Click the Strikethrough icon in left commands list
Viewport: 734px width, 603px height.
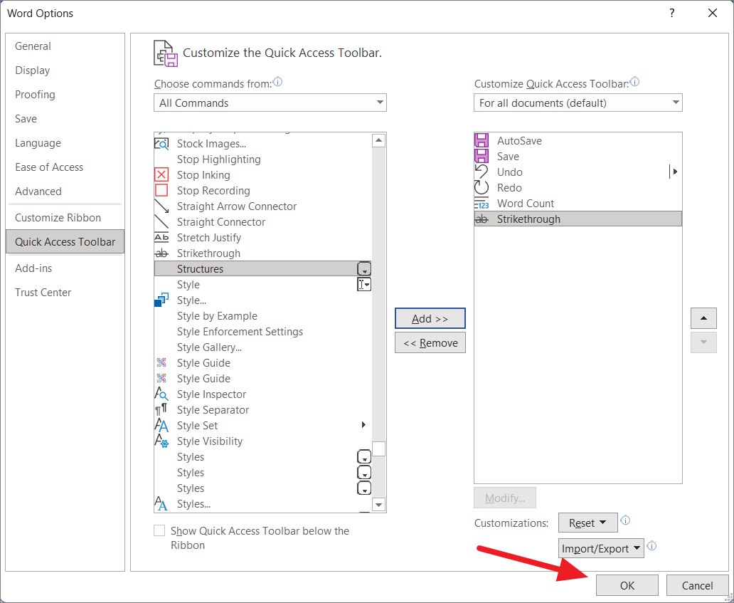(x=161, y=253)
